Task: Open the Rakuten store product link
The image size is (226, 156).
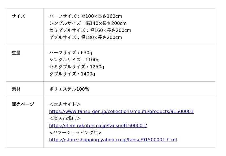Action: click(x=98, y=126)
